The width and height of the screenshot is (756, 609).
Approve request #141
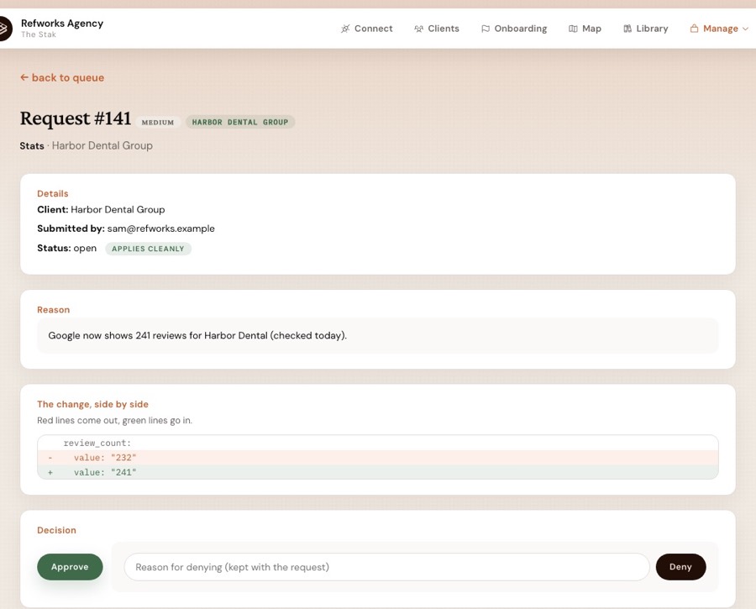coord(70,567)
